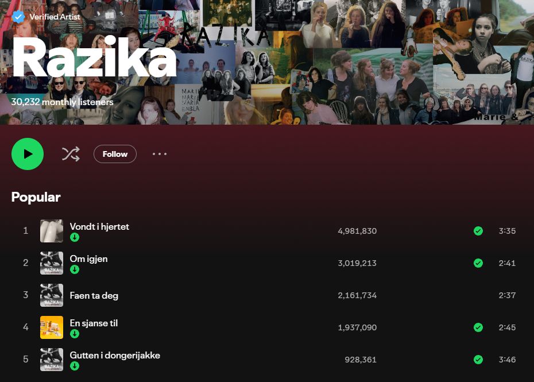
Task: Click play count 928,361
Action: [x=361, y=360]
